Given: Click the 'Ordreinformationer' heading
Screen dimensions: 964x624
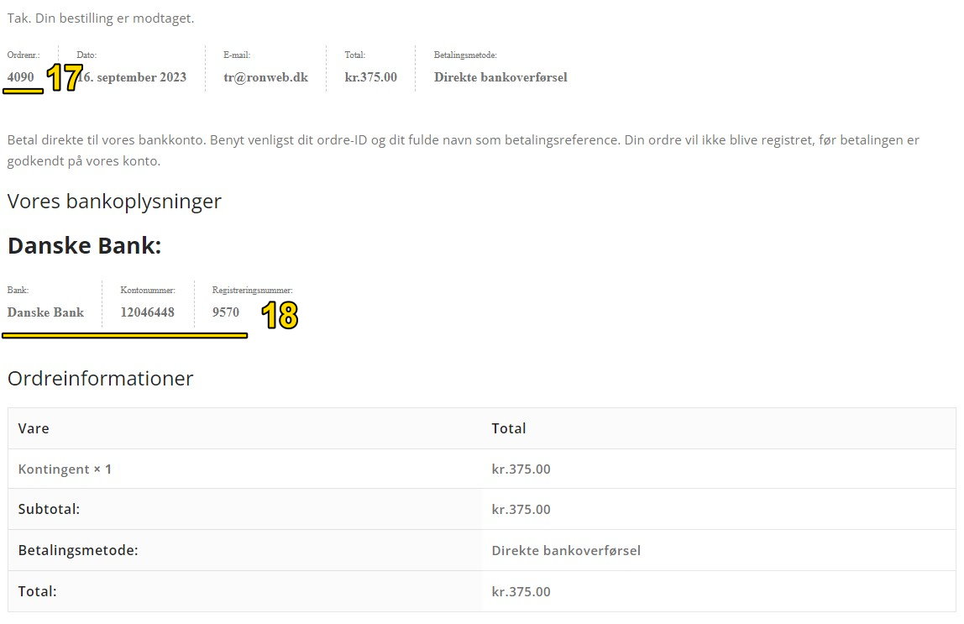Looking at the screenshot, I should click(100, 378).
